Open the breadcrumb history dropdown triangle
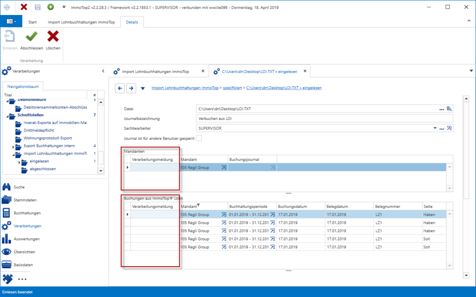This screenshot has height=297, width=476. point(143,88)
